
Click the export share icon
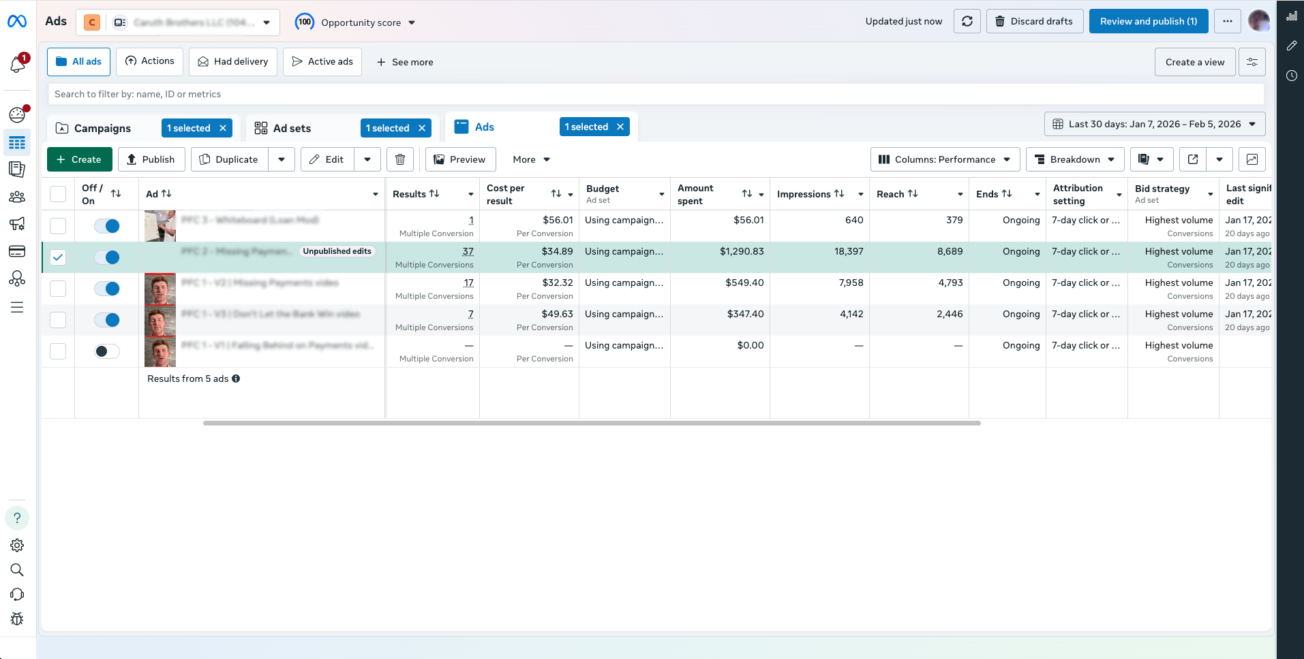point(1193,159)
